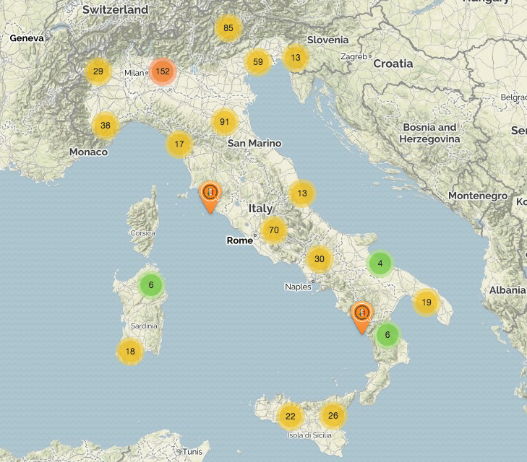
Task: Click the Rome city label
Action: click(x=239, y=240)
